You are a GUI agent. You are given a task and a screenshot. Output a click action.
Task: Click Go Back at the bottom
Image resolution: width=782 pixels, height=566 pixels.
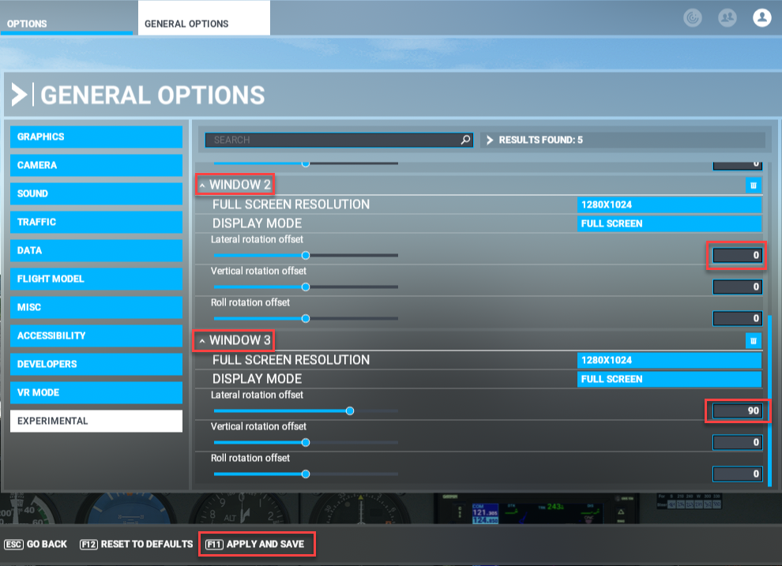[36, 544]
